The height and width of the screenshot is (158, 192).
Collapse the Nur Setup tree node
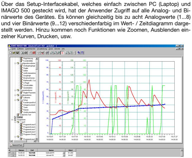coord(14,100)
